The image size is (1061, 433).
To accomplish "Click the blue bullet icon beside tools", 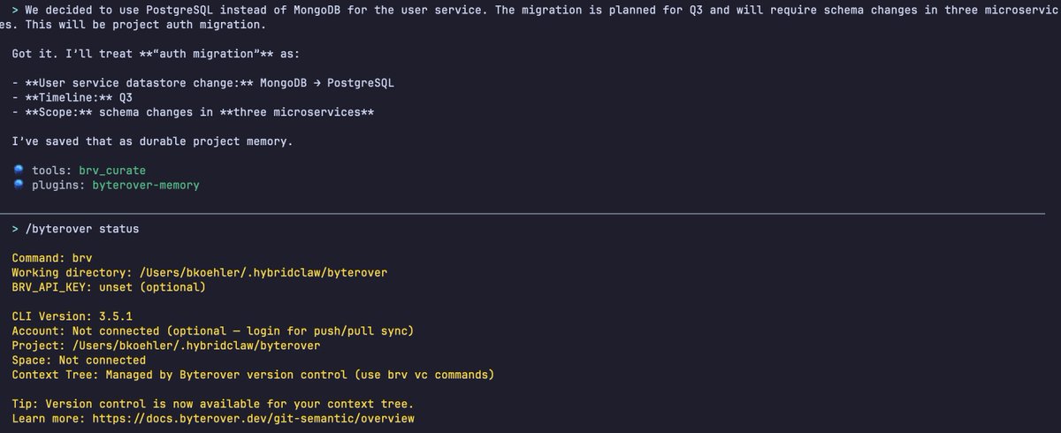I will click(x=19, y=170).
